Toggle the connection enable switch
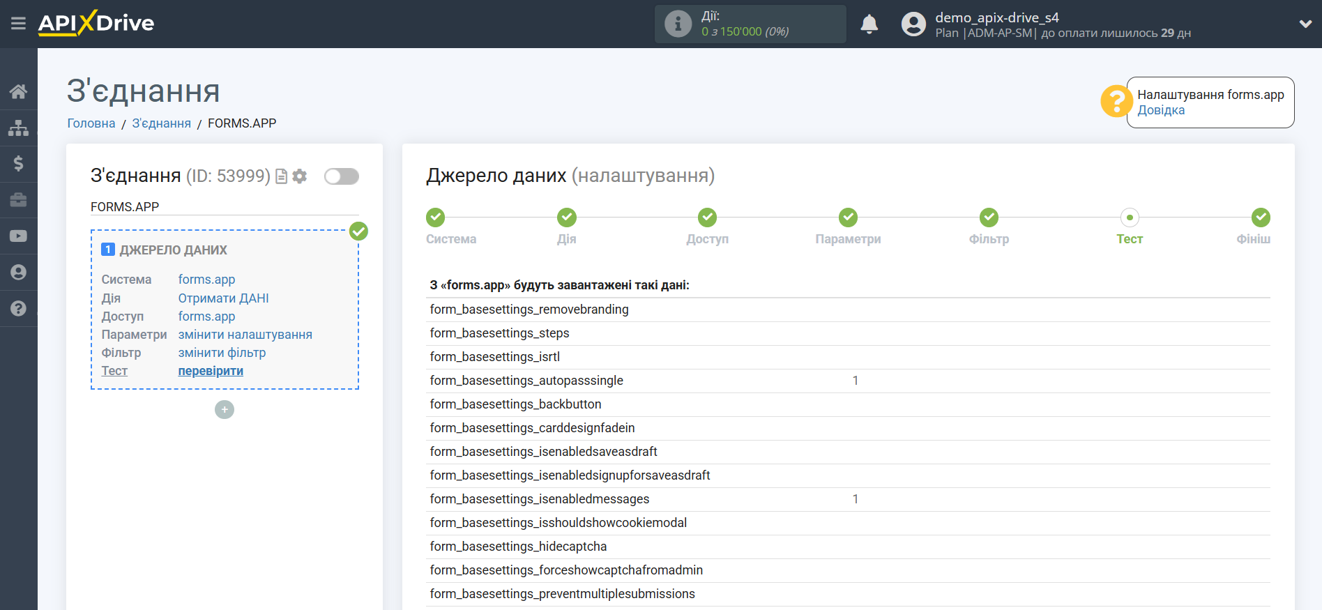1322x610 pixels. coord(342,176)
